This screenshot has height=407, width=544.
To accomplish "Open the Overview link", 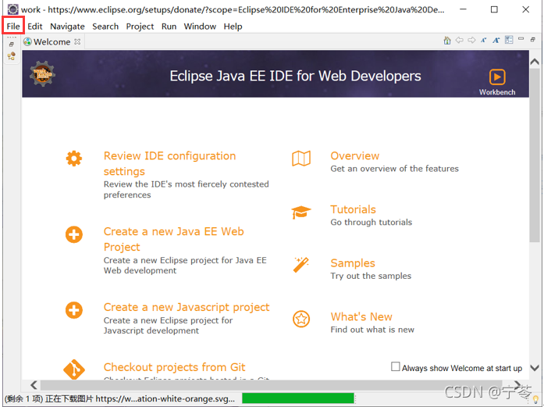I will coord(354,156).
